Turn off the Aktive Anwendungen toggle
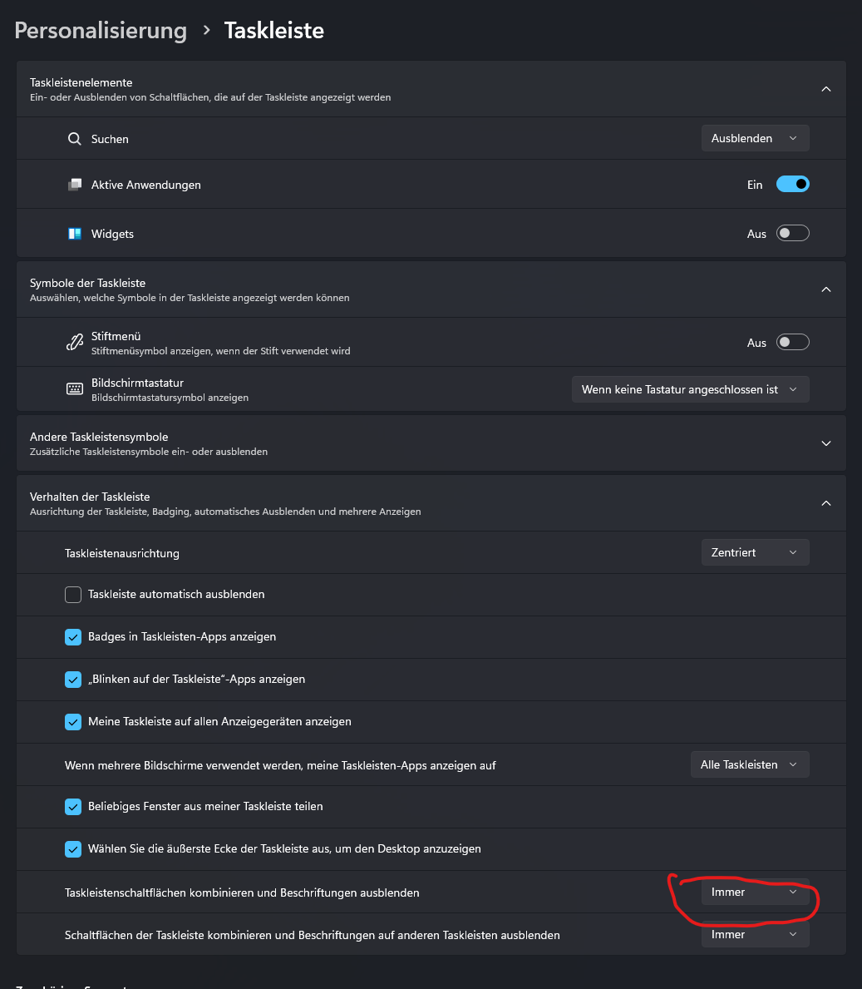The image size is (862, 989). click(792, 185)
